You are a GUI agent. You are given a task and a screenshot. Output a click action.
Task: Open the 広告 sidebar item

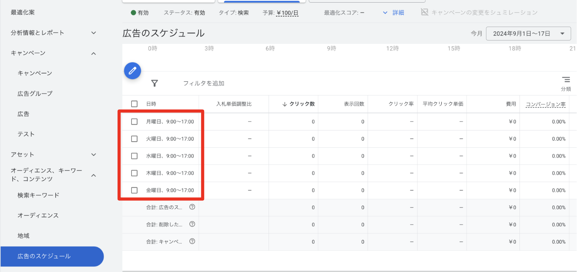tap(23, 114)
